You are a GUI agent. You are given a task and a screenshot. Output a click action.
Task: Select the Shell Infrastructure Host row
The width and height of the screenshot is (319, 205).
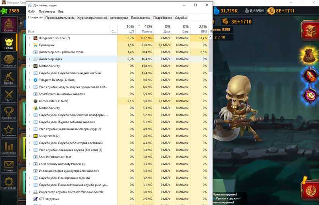(x=118, y=157)
